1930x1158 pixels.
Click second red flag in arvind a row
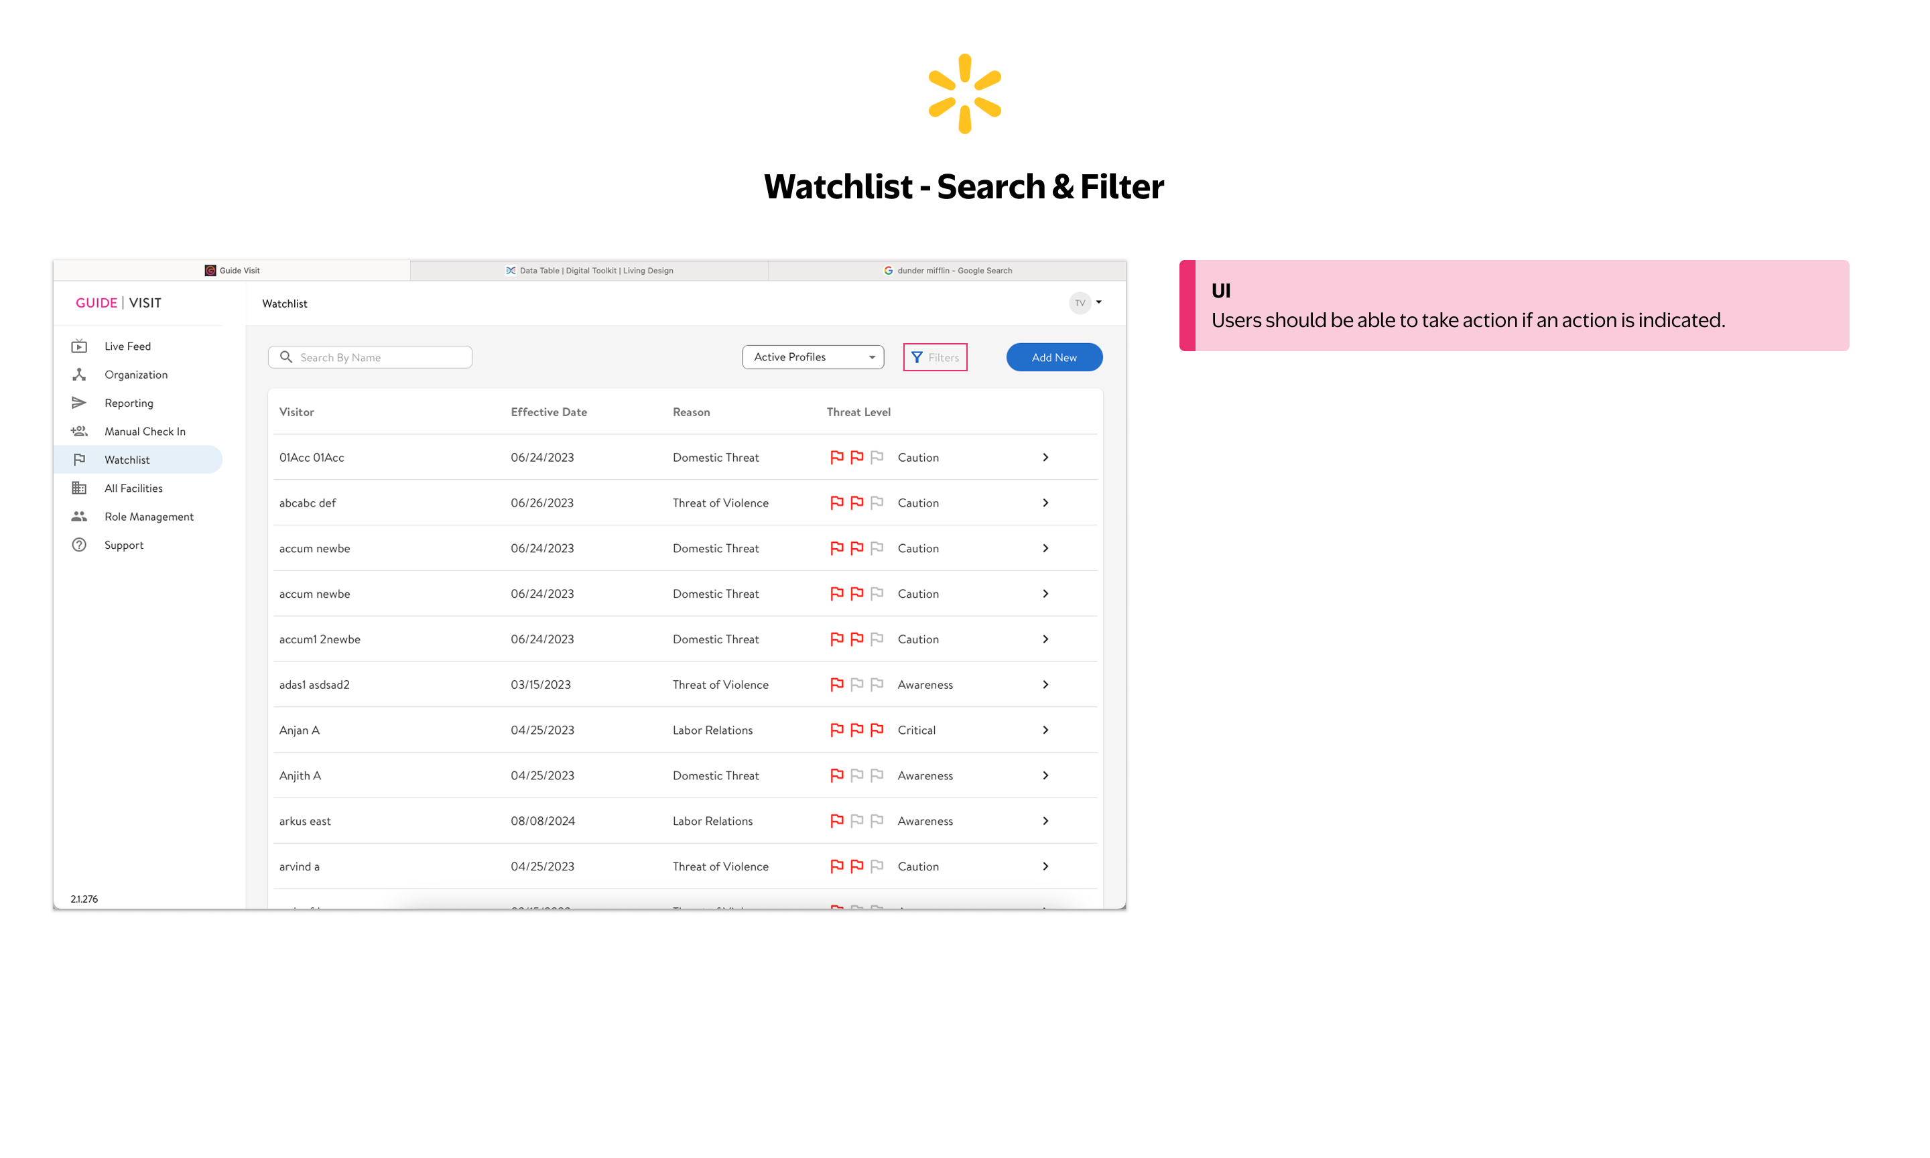(856, 866)
